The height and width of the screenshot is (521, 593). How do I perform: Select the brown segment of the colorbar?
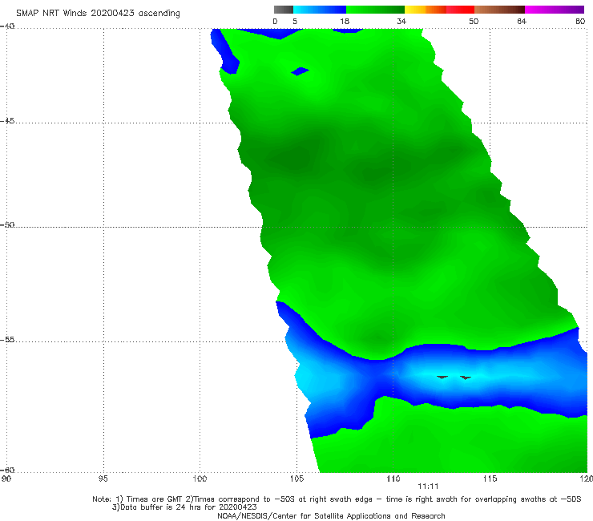(x=499, y=10)
